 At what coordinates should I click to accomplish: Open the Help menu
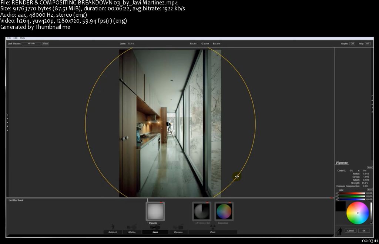click(x=23, y=38)
